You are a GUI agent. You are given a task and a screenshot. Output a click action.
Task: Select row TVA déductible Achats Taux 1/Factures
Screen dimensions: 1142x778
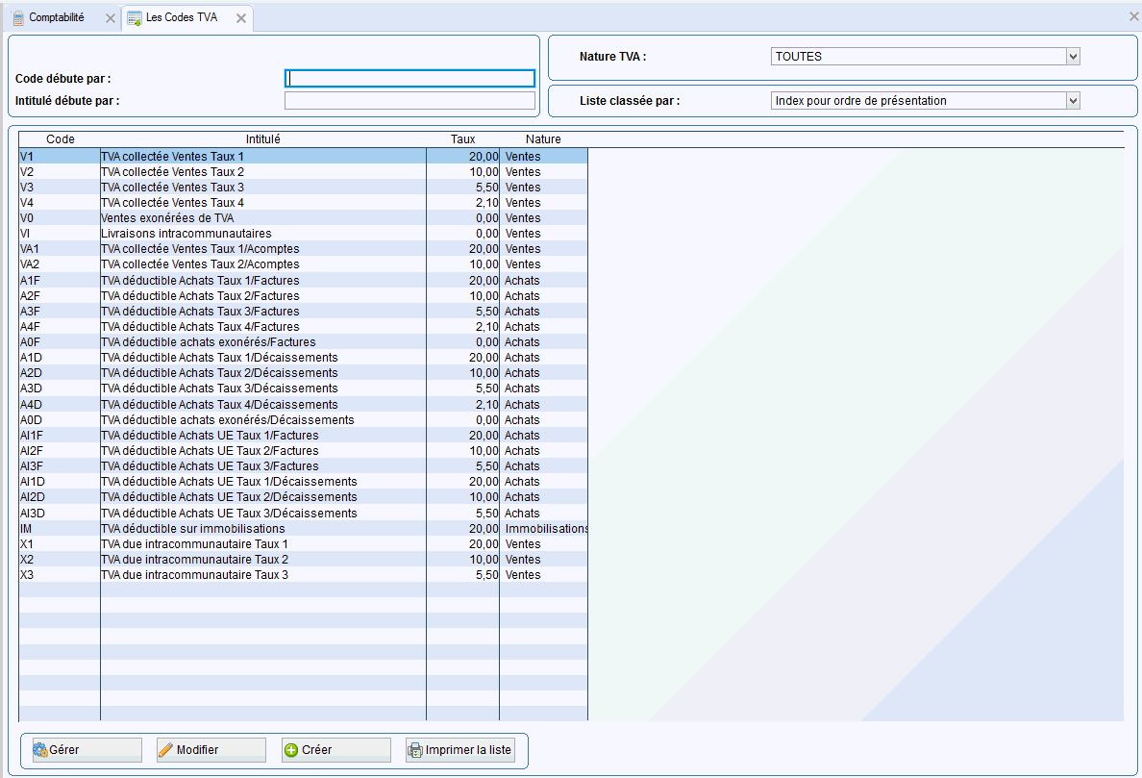tap(303, 281)
